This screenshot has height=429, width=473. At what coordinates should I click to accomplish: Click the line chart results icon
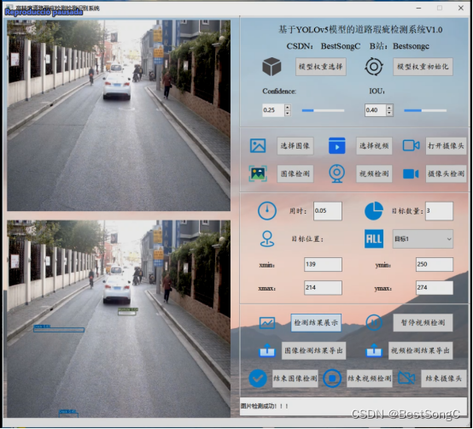(267, 323)
